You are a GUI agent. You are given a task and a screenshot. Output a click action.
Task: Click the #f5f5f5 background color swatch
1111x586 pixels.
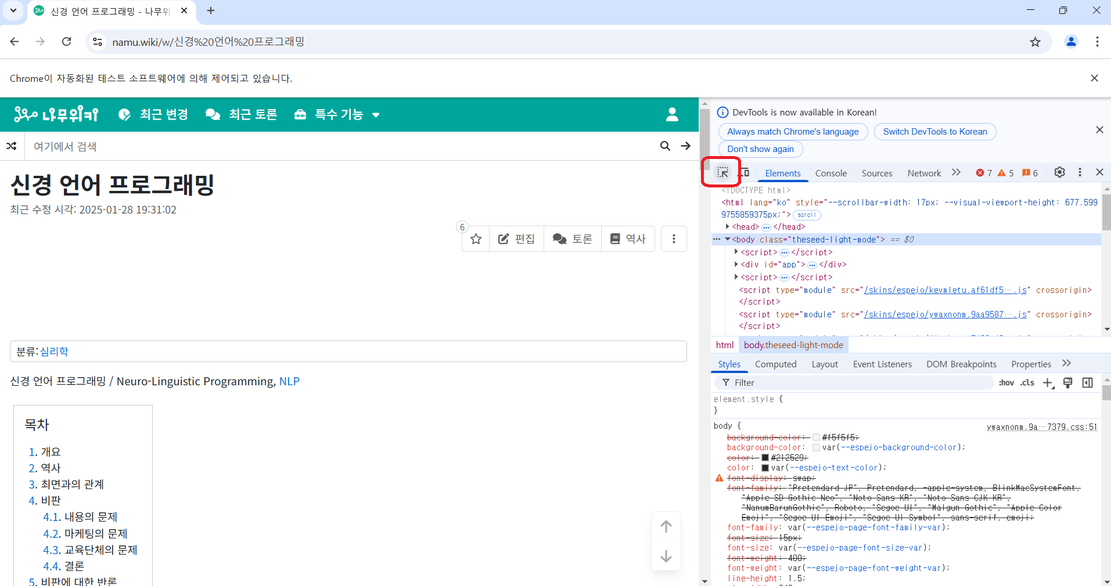[816, 437]
